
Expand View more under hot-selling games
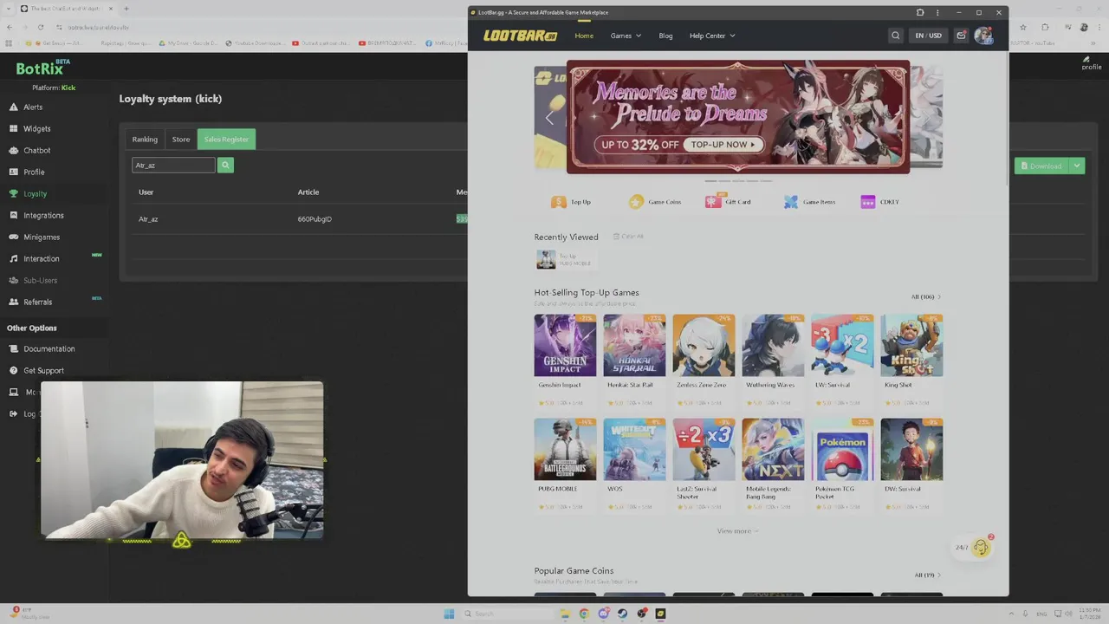[737, 531]
